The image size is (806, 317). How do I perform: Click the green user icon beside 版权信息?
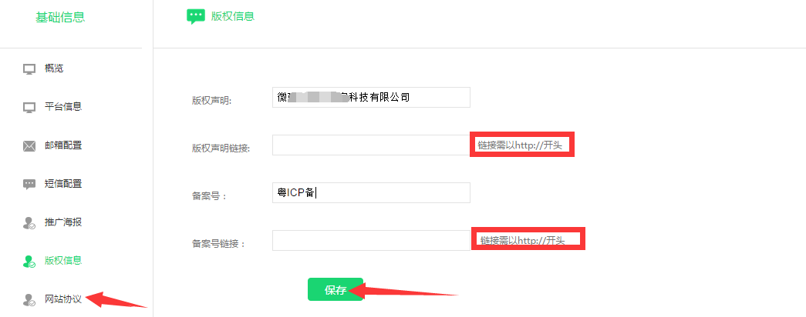(29, 262)
